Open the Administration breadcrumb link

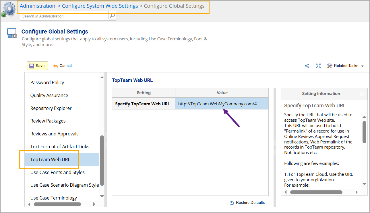37,6
